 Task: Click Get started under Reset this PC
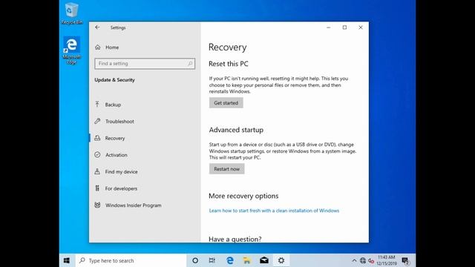point(226,103)
